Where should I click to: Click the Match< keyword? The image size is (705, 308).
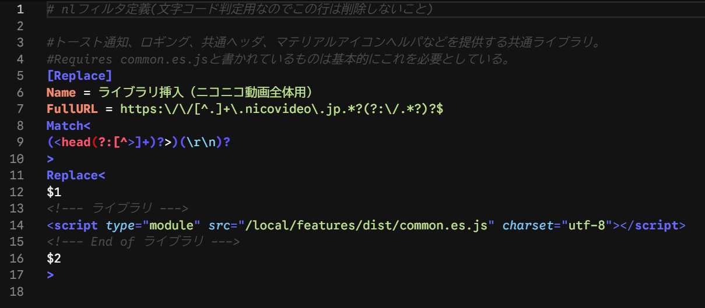[68, 125]
